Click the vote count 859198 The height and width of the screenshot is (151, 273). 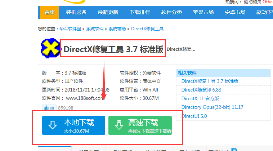66,108
